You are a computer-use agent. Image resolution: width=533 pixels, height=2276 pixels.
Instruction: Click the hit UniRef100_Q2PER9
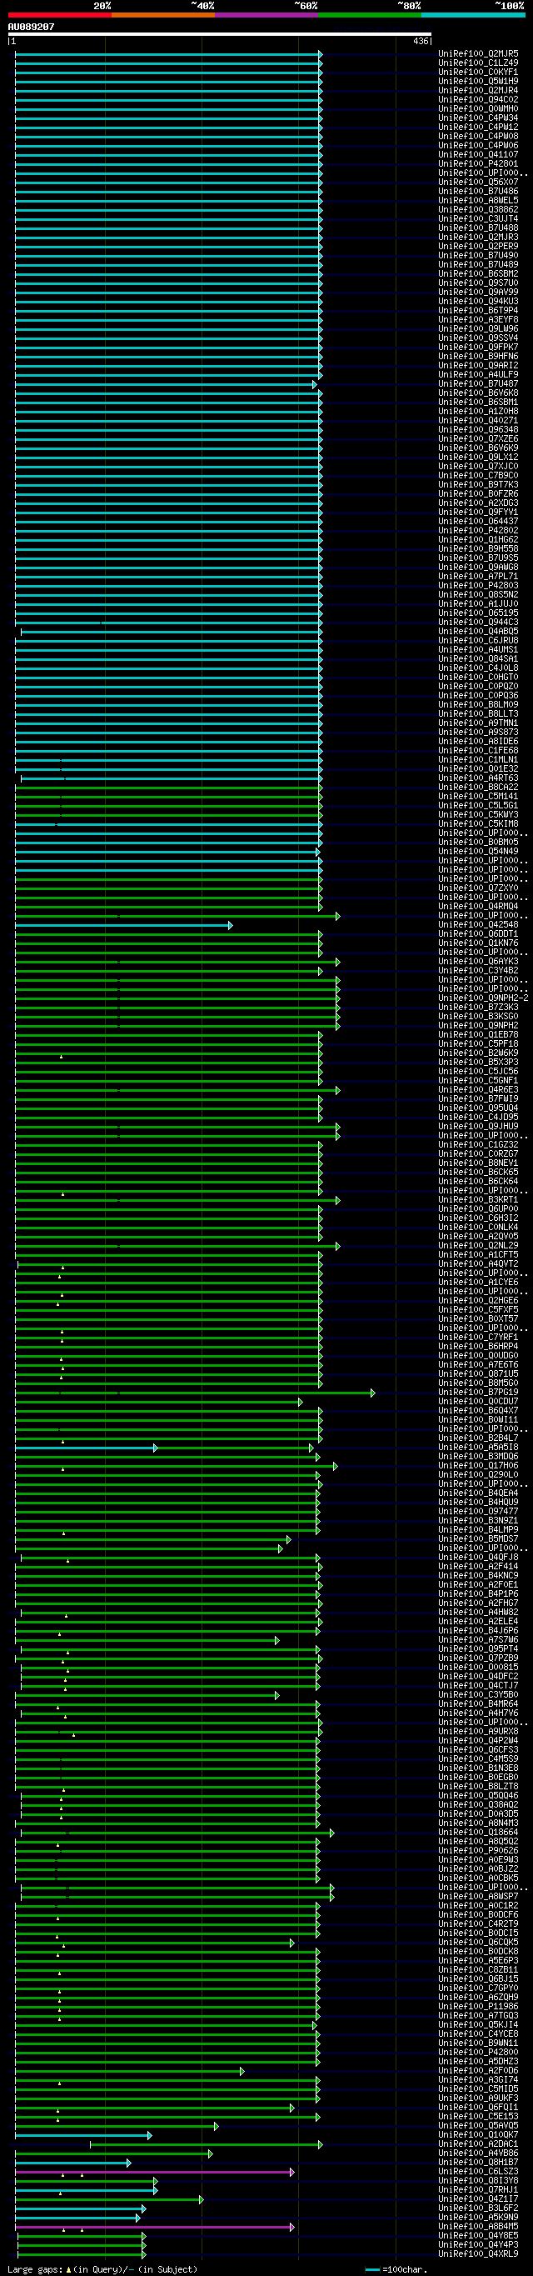478,247
